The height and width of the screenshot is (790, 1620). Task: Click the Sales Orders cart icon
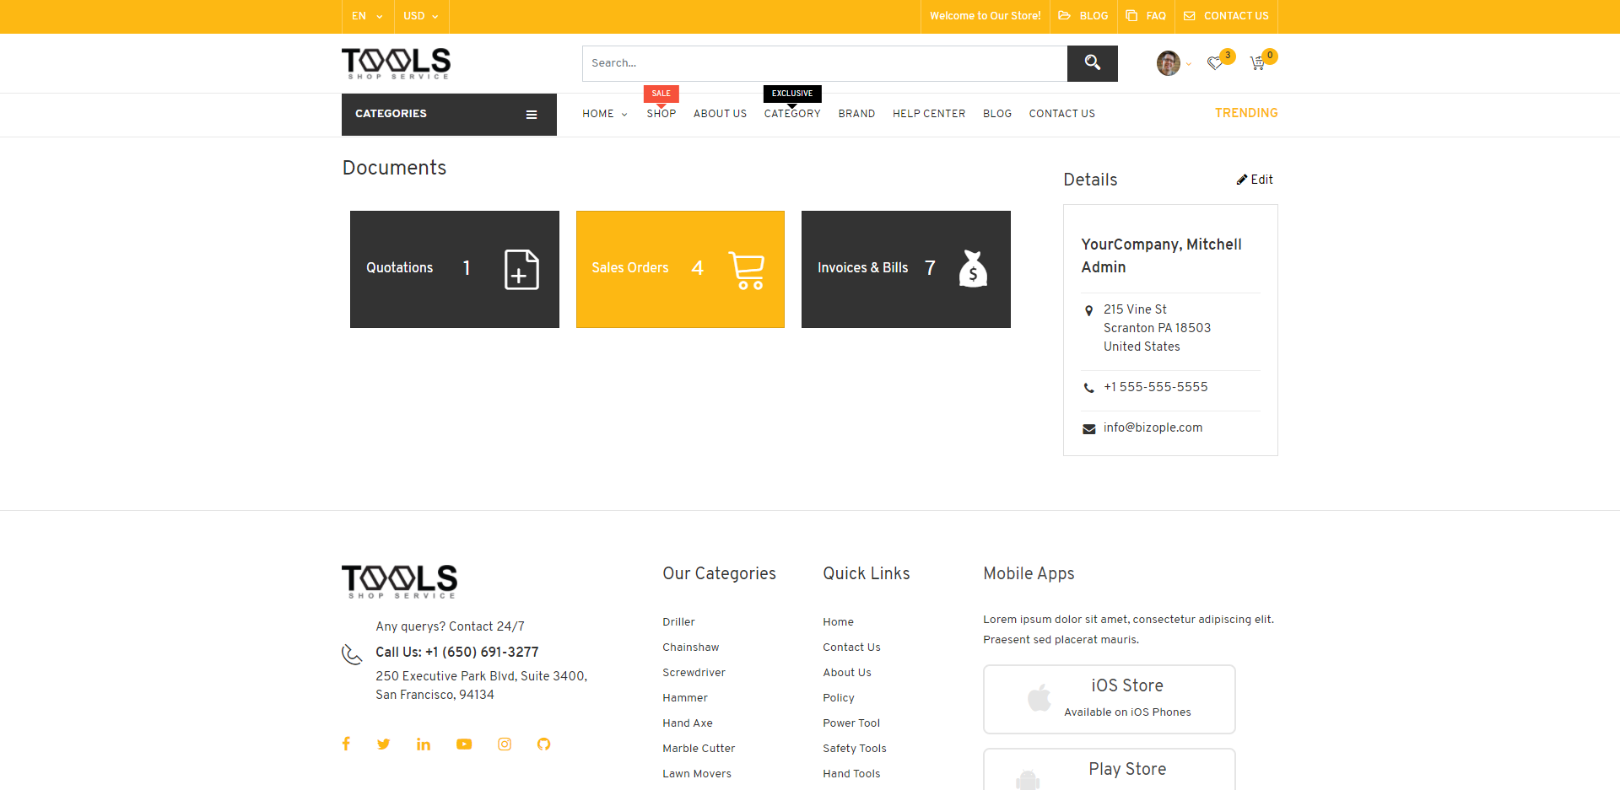click(x=746, y=268)
